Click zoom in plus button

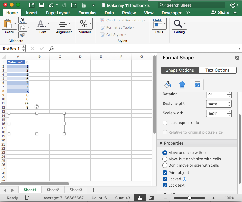(x=213, y=198)
